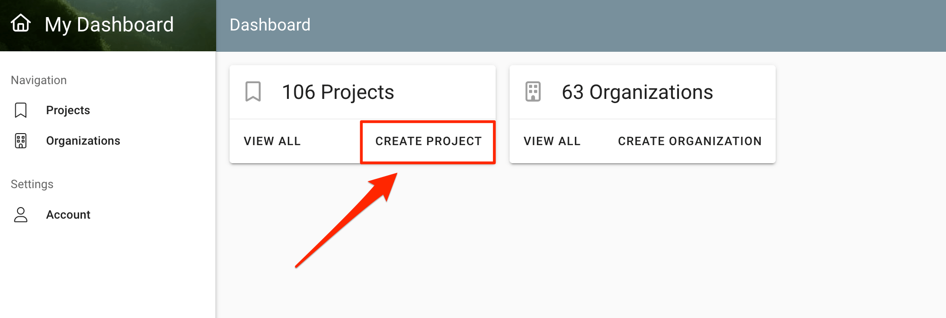Click the building icon next to sidebar Organizations
This screenshot has width=946, height=318.
21,141
